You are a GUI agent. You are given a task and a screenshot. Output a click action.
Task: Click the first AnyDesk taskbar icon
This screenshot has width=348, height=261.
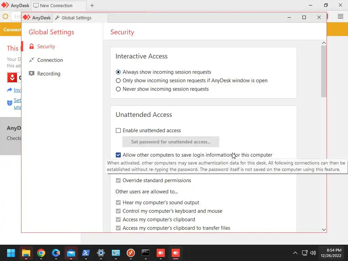coord(161,253)
